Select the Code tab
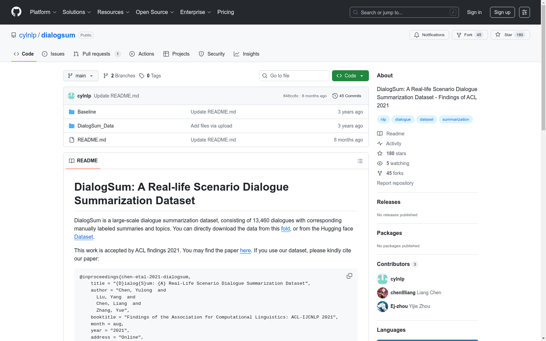Image resolution: width=546 pixels, height=341 pixels. pos(24,54)
